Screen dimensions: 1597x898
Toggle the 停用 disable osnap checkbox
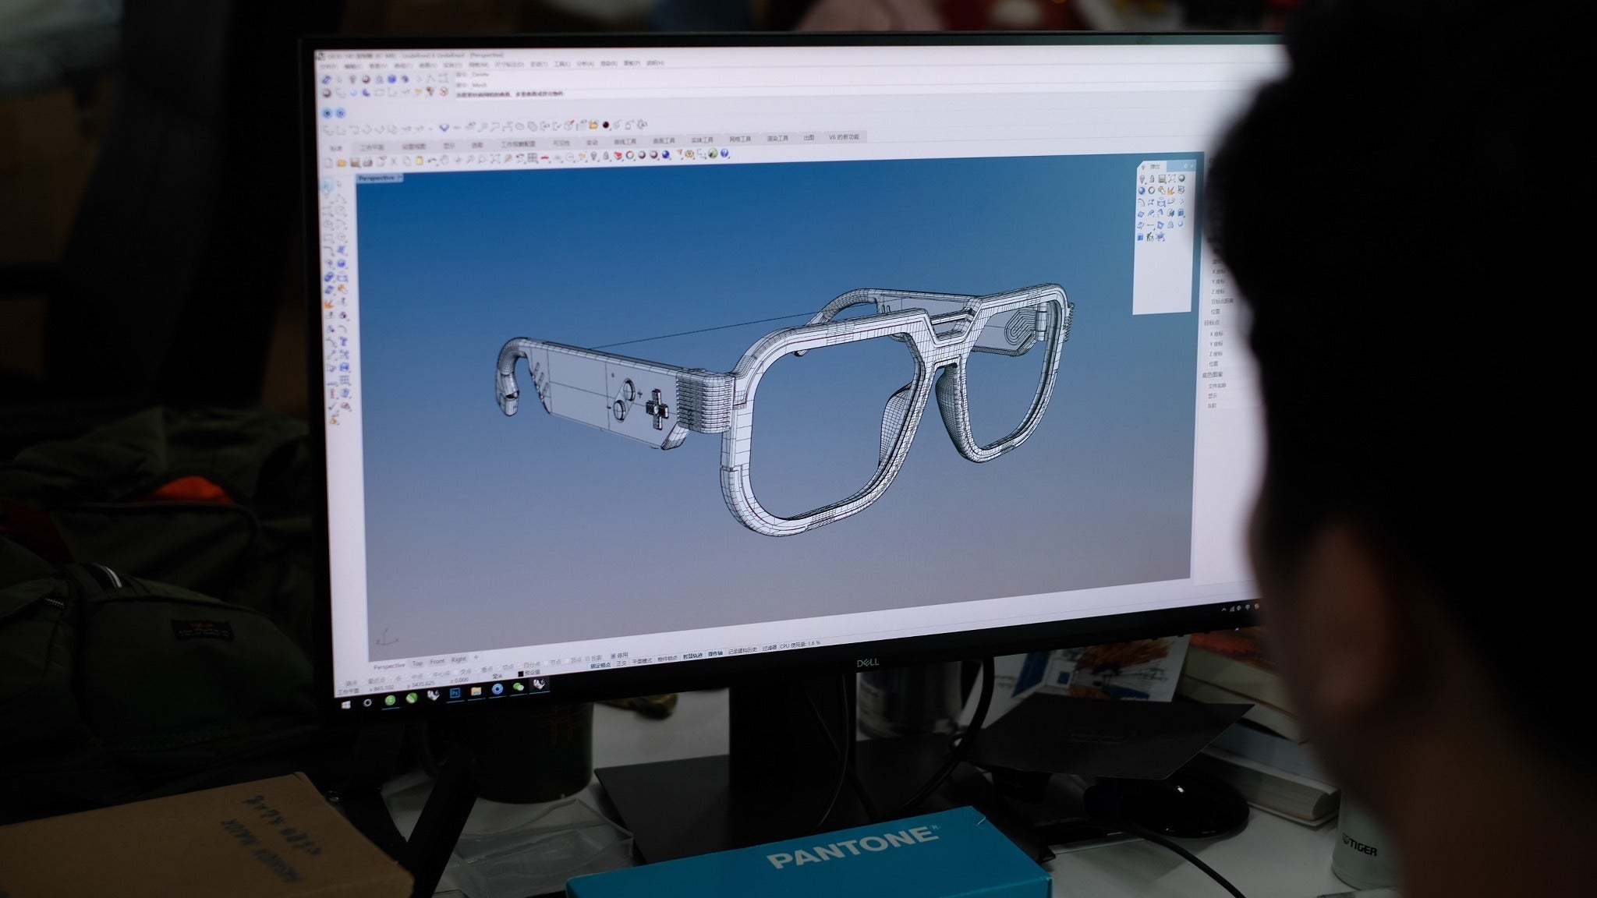pyautogui.click(x=614, y=656)
